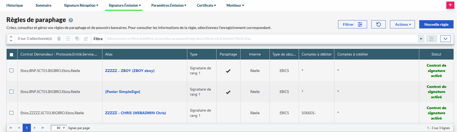This screenshot has width=457, height=132.
Task: Go to next page arrow in pager
Action: [x=35, y=128]
